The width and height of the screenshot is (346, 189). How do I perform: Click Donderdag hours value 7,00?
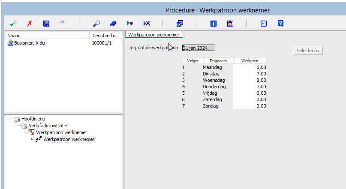(x=261, y=87)
